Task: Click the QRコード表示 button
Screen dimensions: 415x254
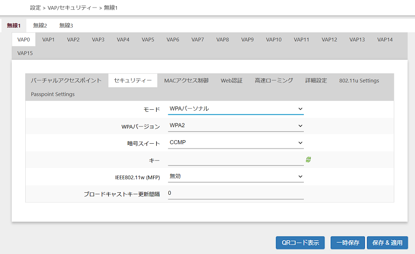Action: coord(300,242)
